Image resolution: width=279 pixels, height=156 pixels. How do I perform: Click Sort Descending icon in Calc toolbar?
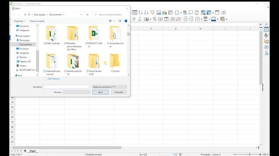pos(146,13)
